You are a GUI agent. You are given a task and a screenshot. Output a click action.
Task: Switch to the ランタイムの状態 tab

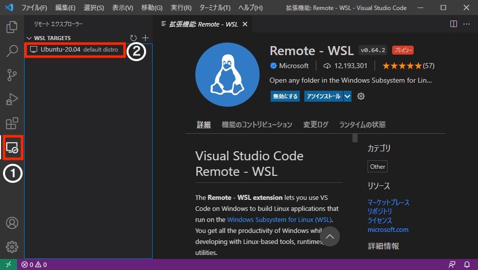(x=363, y=125)
